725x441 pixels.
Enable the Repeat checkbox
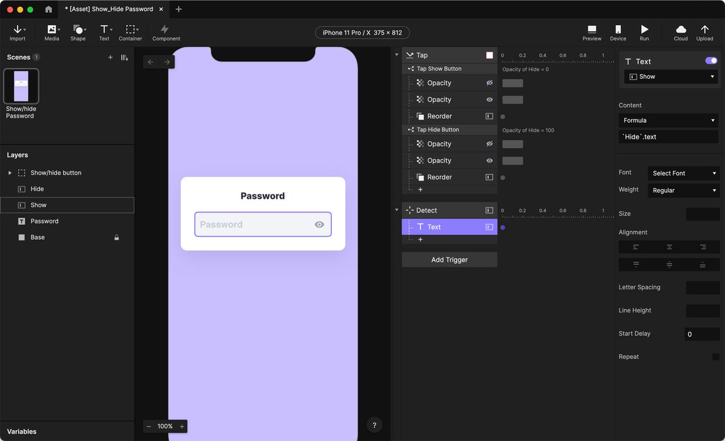tap(716, 357)
